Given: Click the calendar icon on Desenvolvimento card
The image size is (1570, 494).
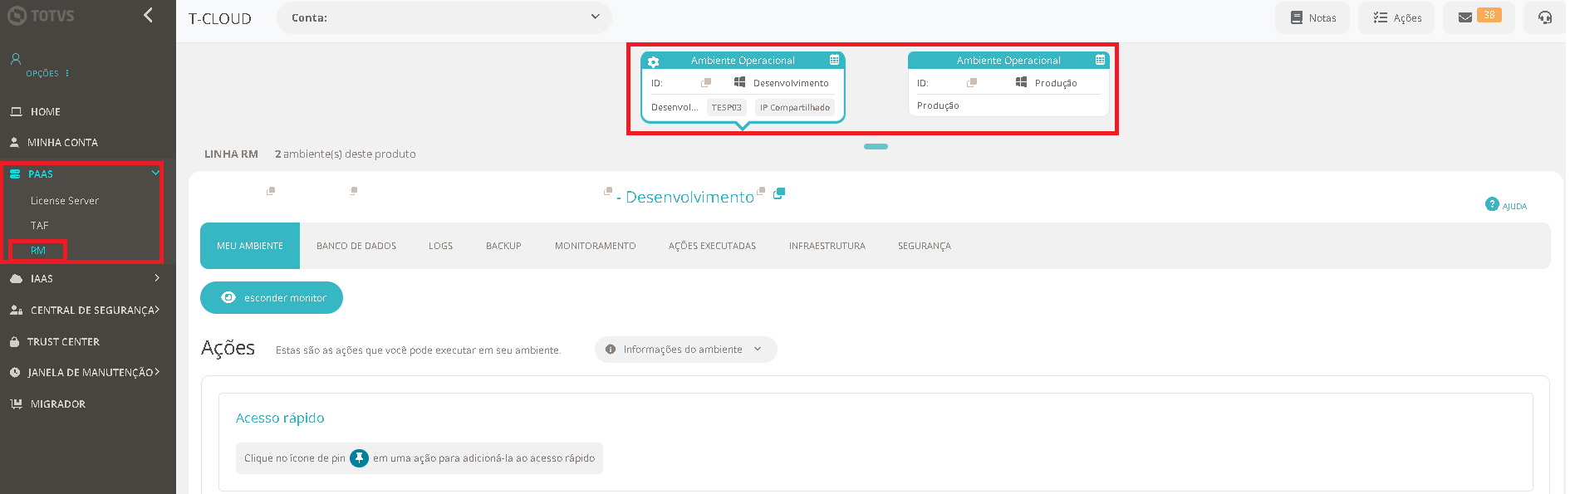Looking at the screenshot, I should 835,61.
